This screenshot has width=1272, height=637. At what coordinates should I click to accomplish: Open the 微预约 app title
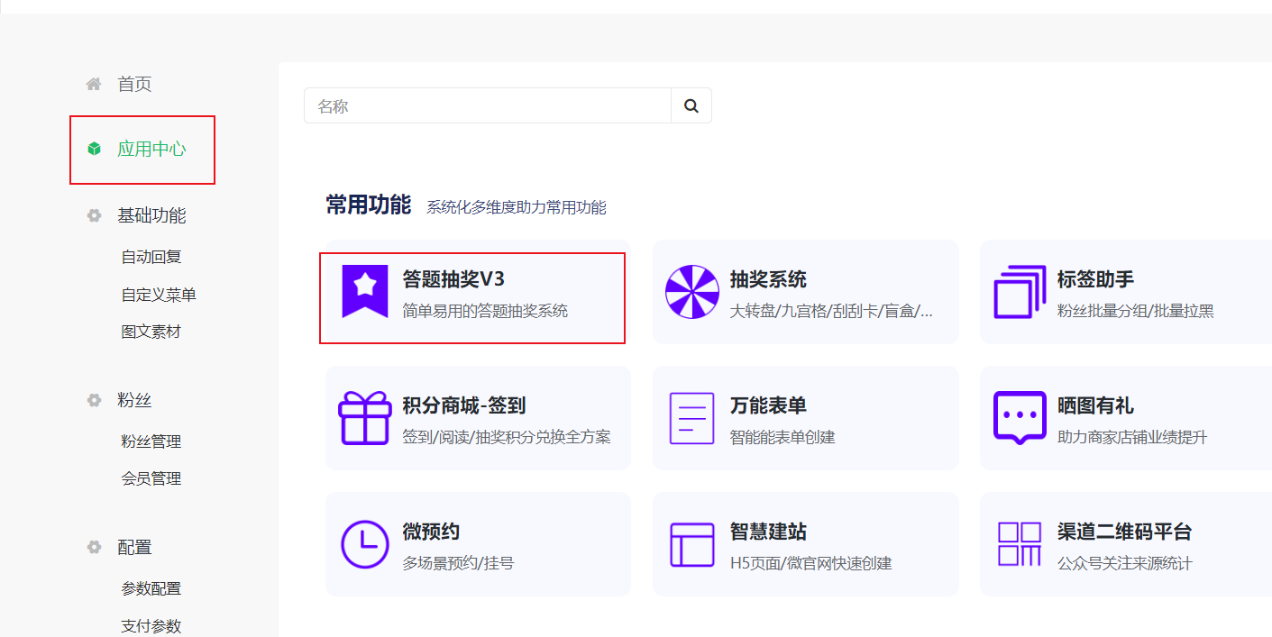431,532
